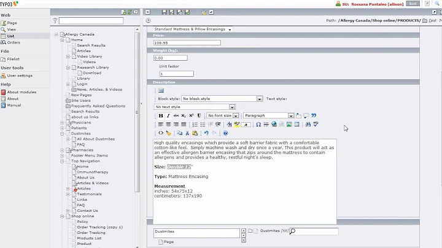Delete the record with the trash icon
This screenshot has height=248, width=442.
click(204, 12)
